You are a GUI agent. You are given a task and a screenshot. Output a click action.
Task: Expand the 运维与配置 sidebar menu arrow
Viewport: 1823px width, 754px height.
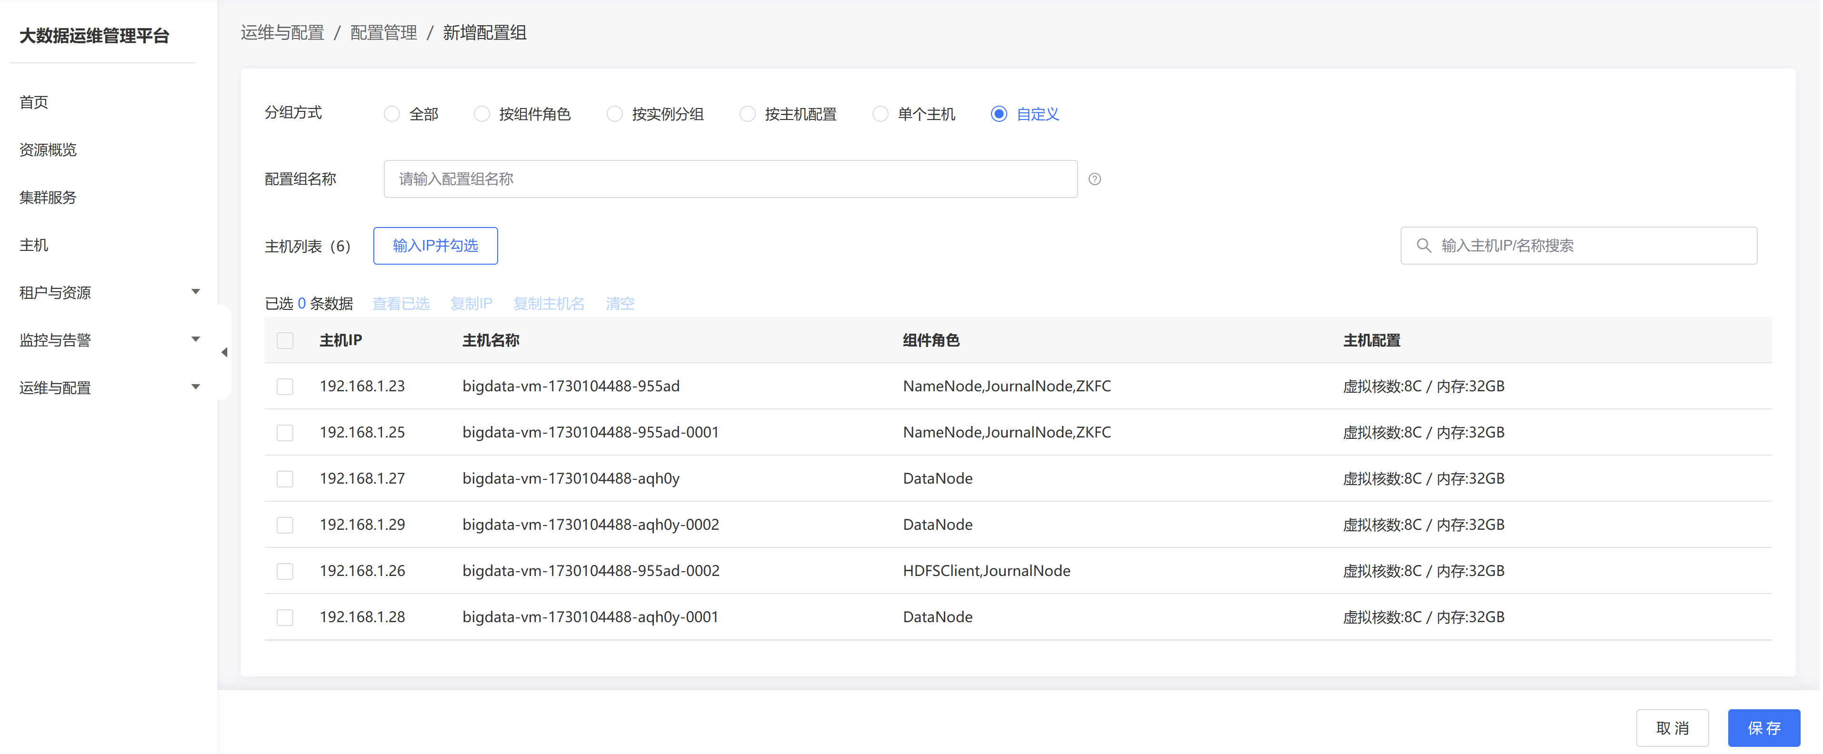click(x=196, y=387)
